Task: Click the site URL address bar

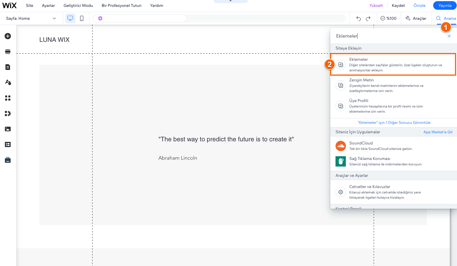Action: click(140, 18)
